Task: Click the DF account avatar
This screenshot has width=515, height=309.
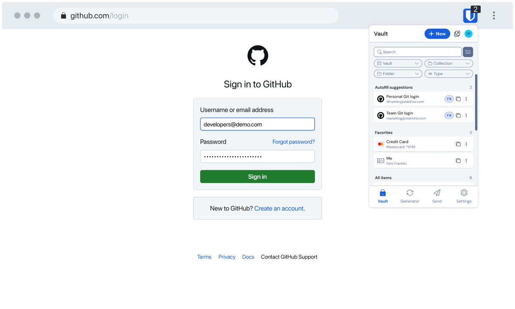Action: (468, 34)
